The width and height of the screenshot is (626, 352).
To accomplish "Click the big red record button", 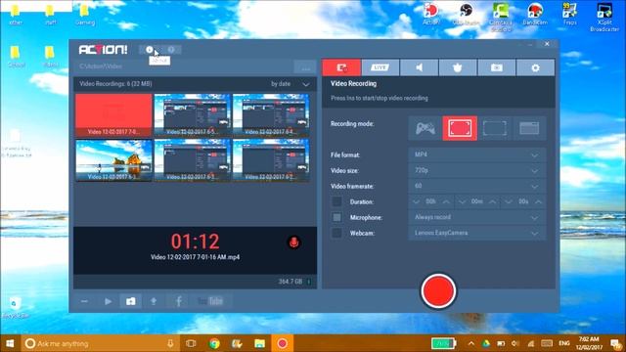I will coord(438,291).
